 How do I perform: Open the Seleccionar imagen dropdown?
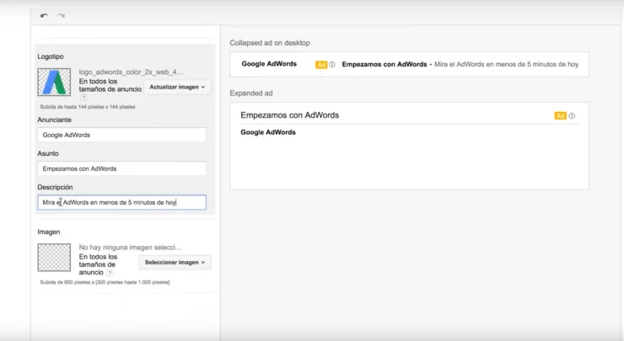tap(174, 262)
